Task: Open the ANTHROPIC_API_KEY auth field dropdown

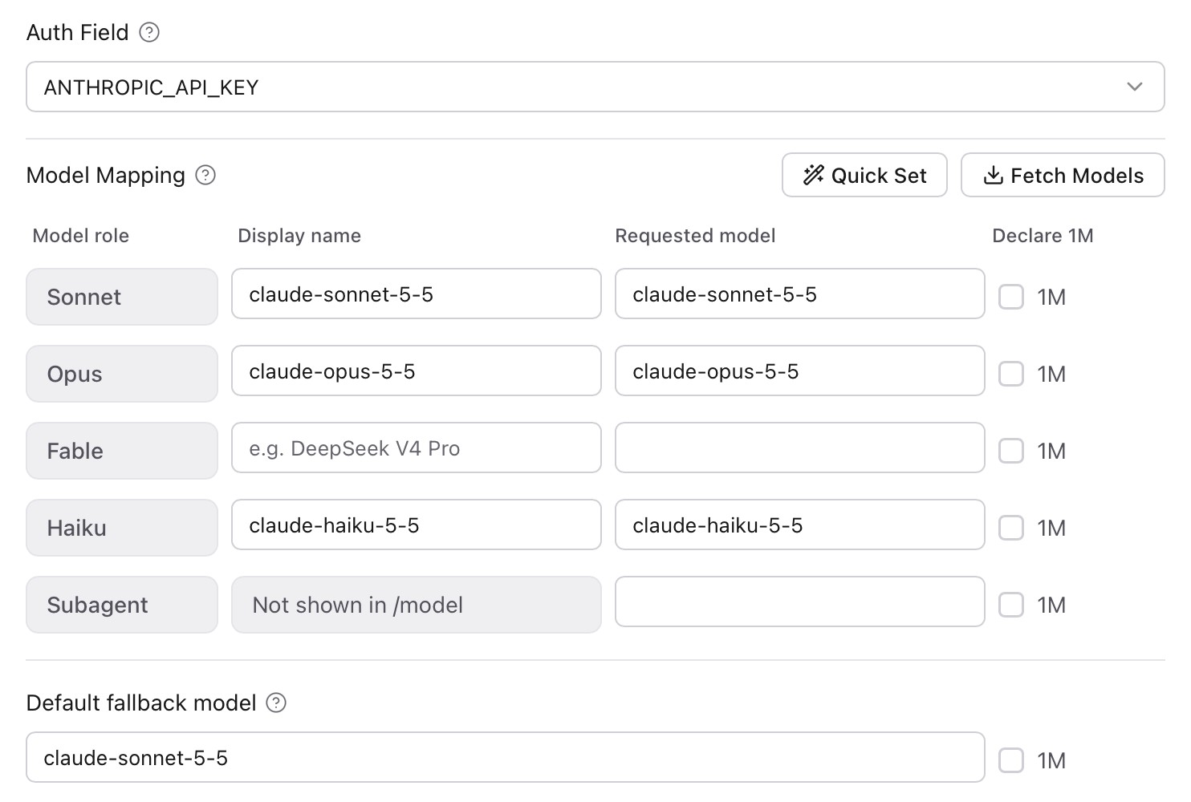Action: pyautogui.click(x=595, y=87)
